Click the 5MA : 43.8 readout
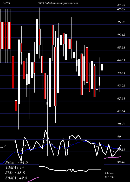 click(x=15, y=173)
